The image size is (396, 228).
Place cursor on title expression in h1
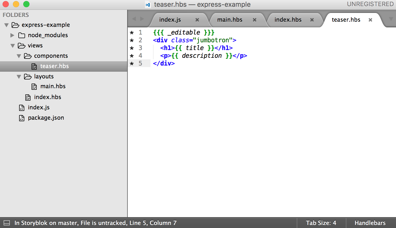195,48
